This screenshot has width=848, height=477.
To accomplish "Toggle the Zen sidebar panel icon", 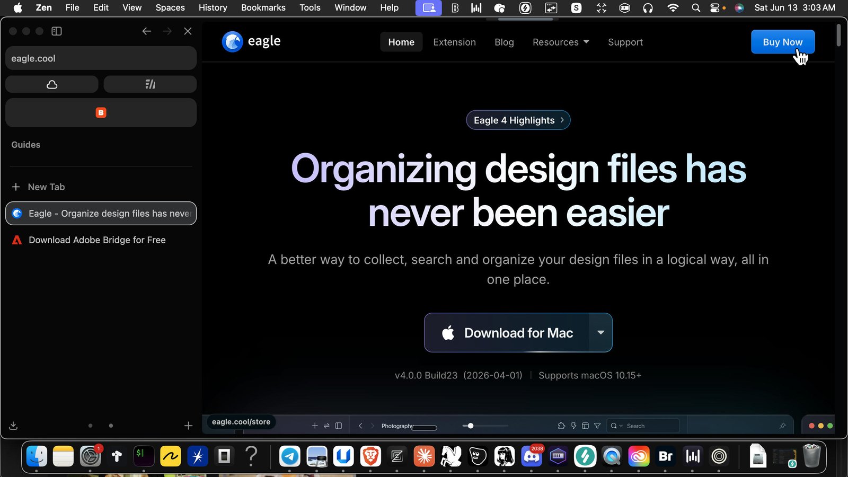I will pos(57,31).
